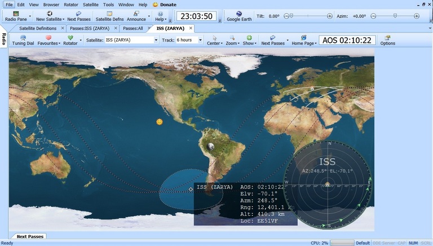Click the sun marker on the map
The width and height of the screenshot is (433, 246).
click(160, 122)
